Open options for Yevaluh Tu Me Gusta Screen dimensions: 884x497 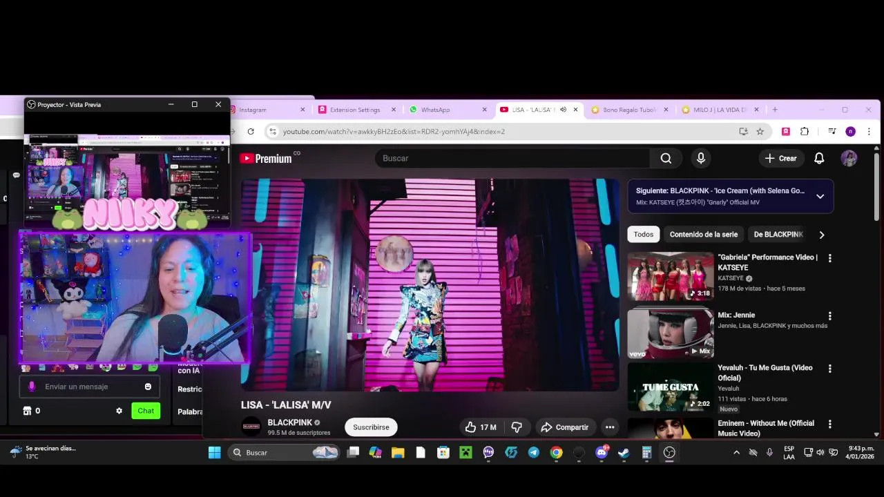point(829,369)
